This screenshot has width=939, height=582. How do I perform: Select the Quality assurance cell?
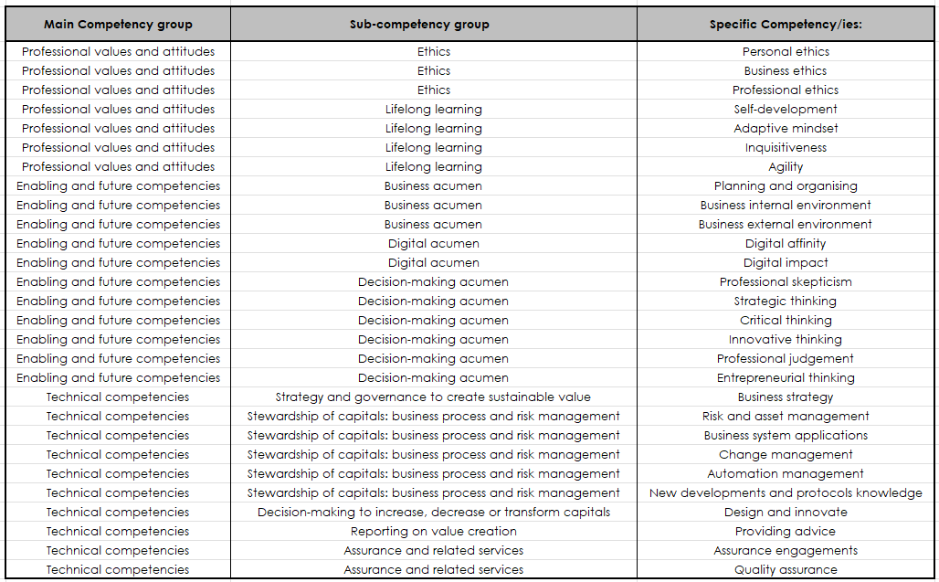click(x=786, y=570)
